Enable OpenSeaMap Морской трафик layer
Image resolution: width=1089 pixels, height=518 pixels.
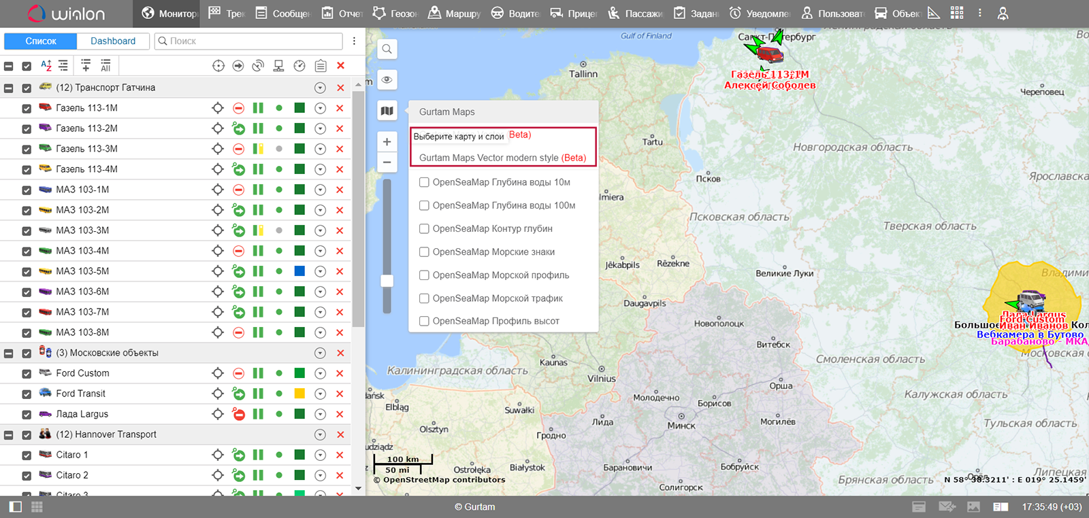point(424,298)
